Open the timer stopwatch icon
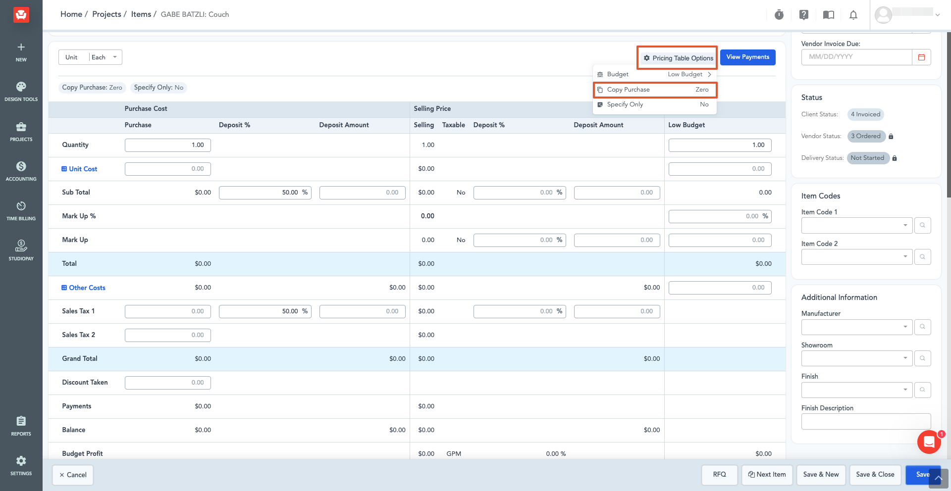 pos(779,15)
